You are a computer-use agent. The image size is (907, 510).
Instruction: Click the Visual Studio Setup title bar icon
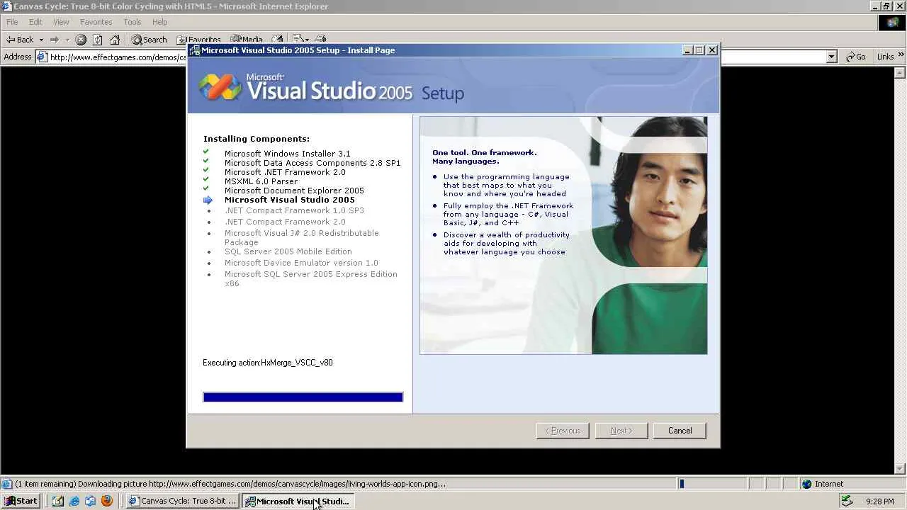pyautogui.click(x=195, y=50)
